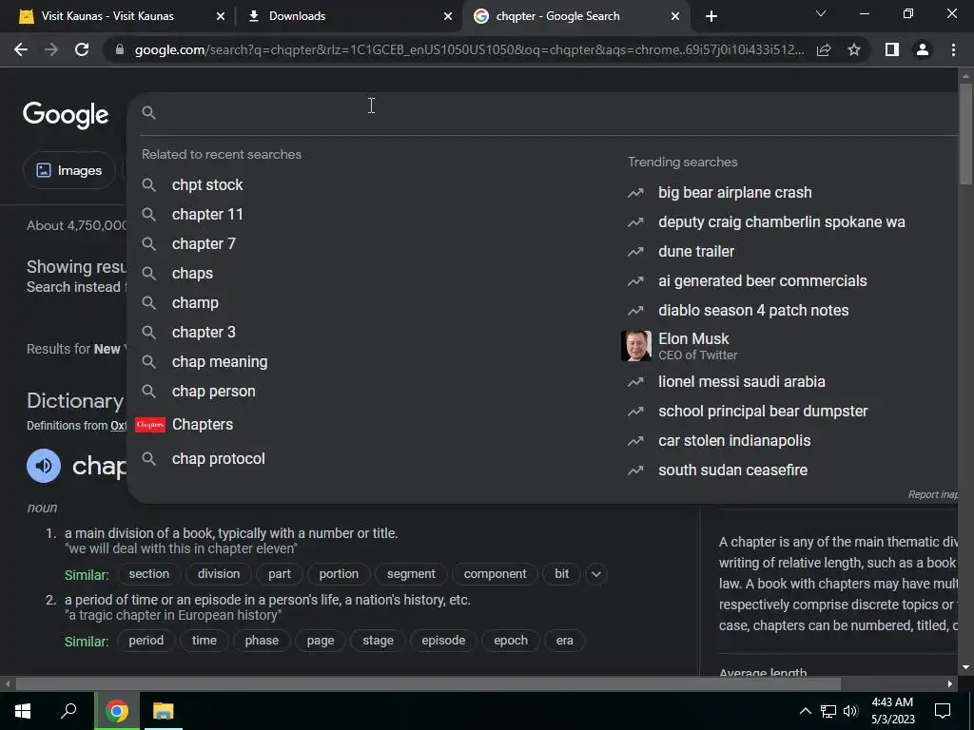The width and height of the screenshot is (974, 730).
Task: Click the 'section' synonym chip
Action: [149, 574]
